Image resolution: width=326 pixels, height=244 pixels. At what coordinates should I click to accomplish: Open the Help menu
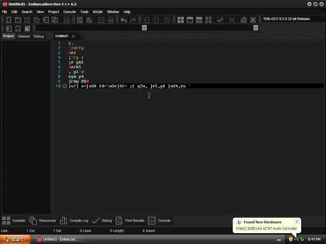tap(127, 12)
